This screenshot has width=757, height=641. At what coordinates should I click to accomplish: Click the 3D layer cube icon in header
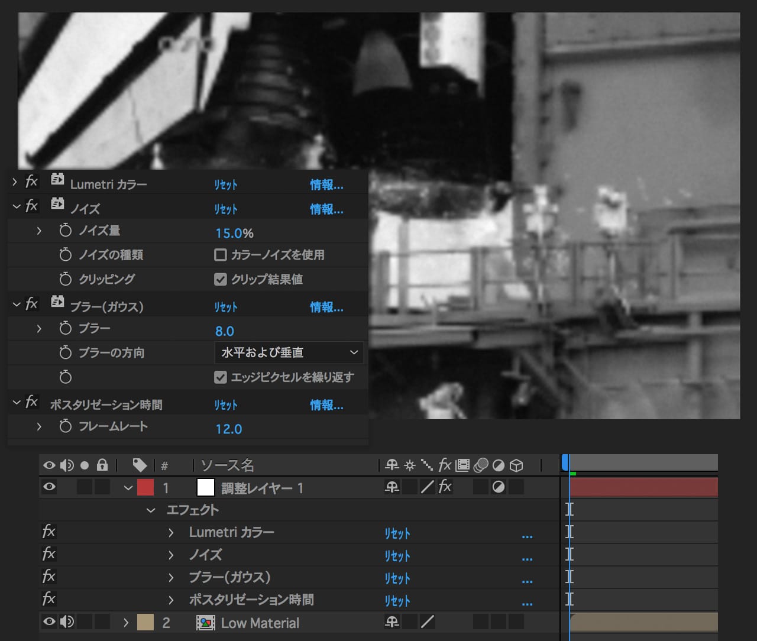click(516, 465)
